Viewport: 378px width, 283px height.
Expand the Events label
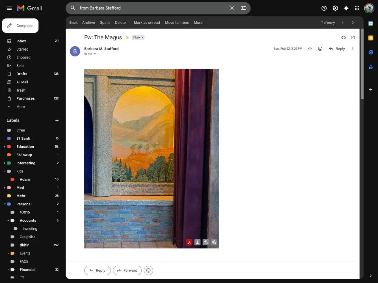coord(8,253)
